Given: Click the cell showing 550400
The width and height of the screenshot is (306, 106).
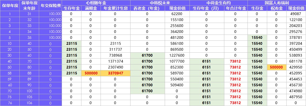Looking at the screenshot, I should coord(177,79).
